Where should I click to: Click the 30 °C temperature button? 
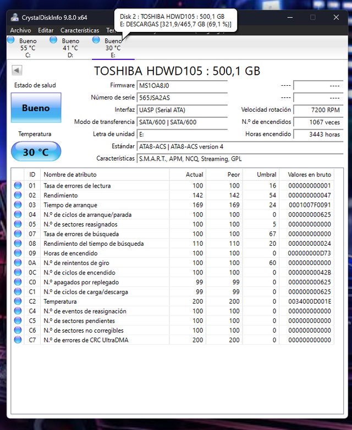36,152
